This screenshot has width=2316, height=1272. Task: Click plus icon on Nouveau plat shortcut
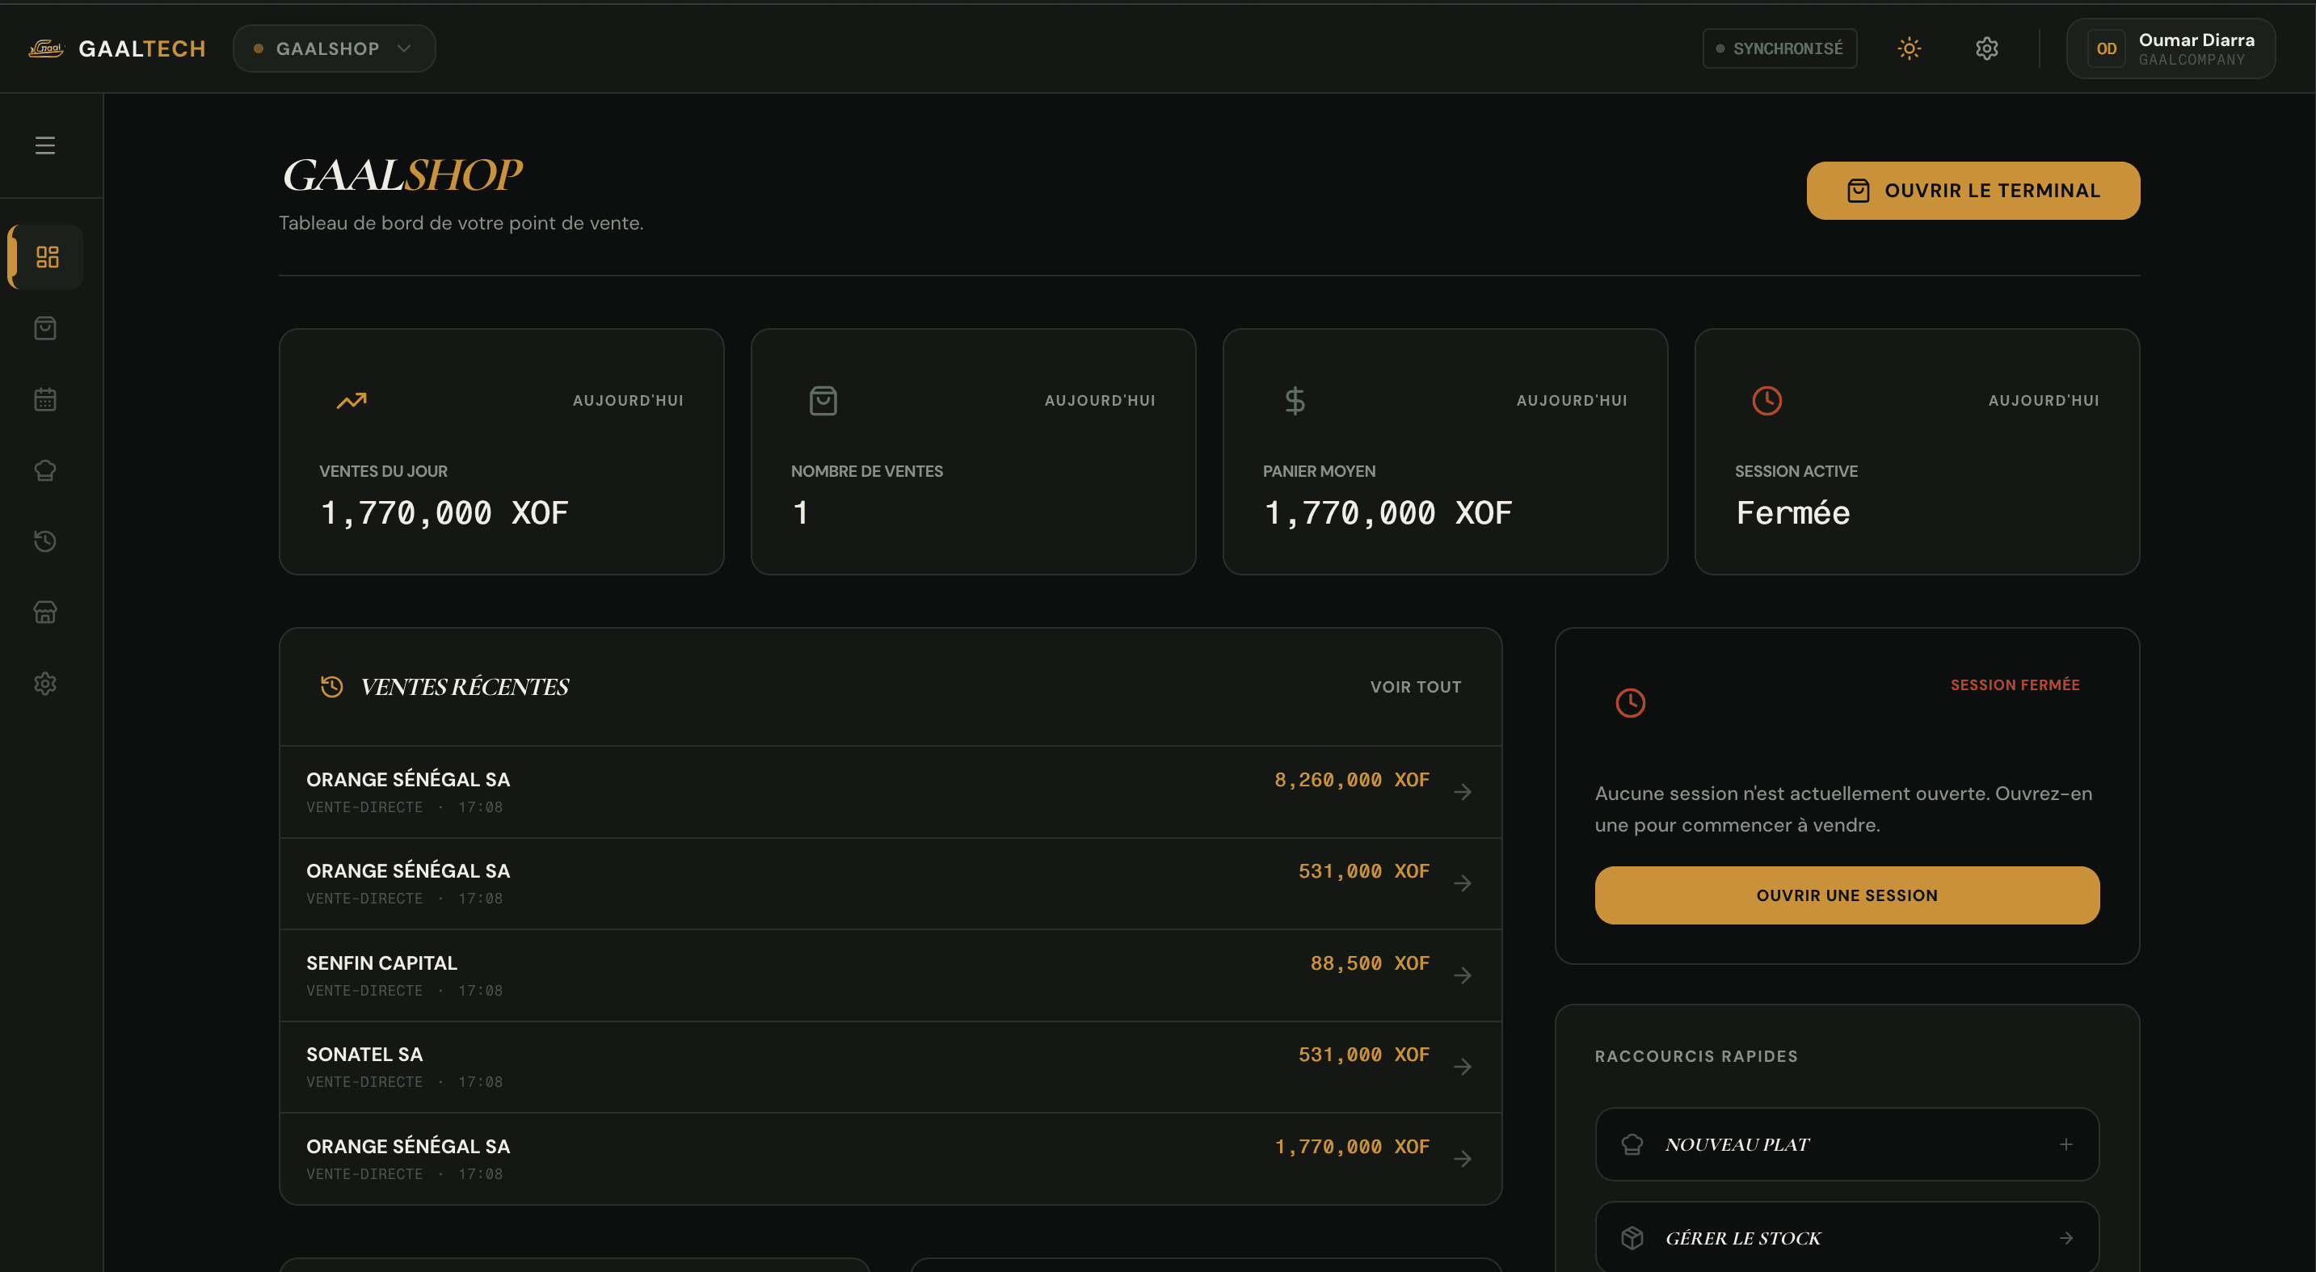tap(2066, 1144)
